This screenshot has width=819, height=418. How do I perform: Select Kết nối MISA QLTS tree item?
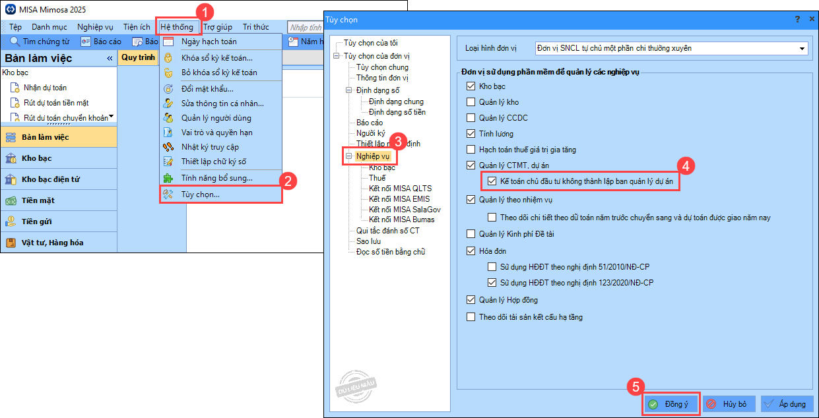pyautogui.click(x=400, y=189)
